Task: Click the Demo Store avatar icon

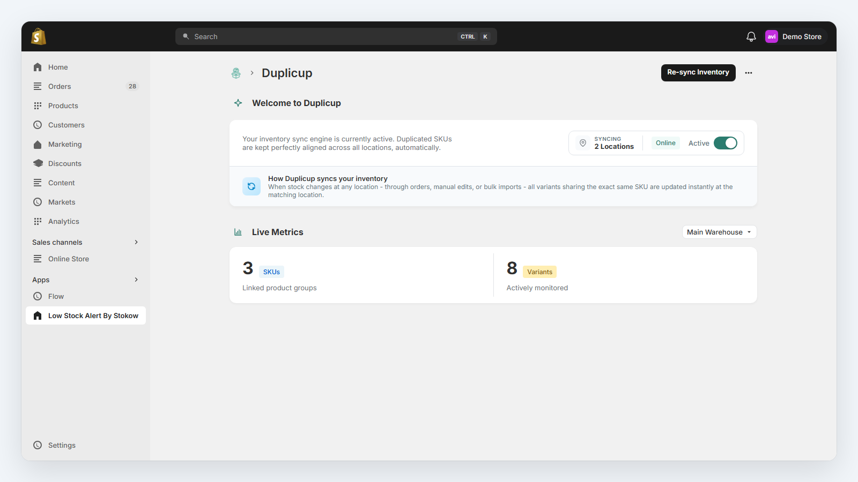Action: tap(772, 36)
